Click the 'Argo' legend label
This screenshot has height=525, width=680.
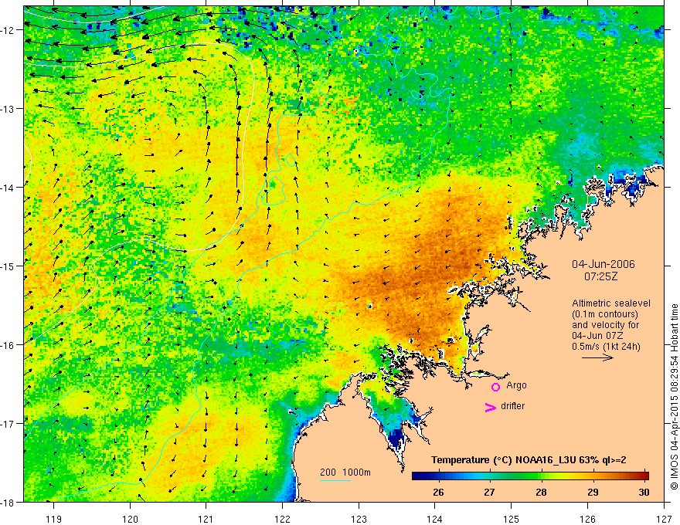coord(516,385)
